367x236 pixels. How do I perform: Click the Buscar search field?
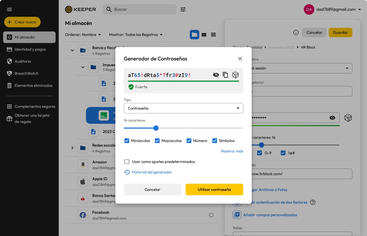[x=139, y=9]
